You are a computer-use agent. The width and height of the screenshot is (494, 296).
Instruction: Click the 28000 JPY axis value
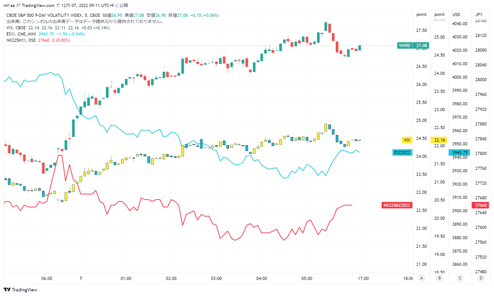tap(481, 80)
